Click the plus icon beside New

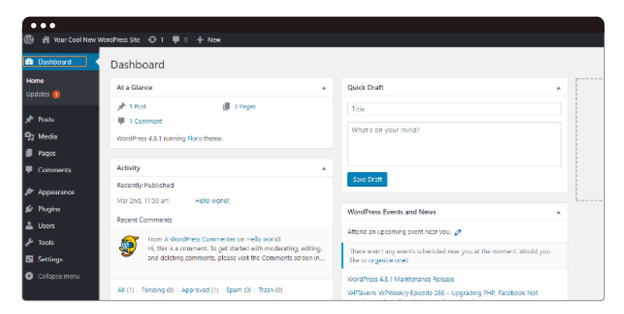click(200, 40)
